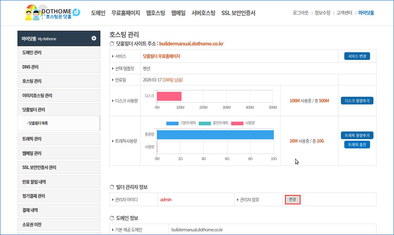This screenshot has height=235, width=394.
Task: Click the 서비스 변경 button
Action: [x=357, y=56]
